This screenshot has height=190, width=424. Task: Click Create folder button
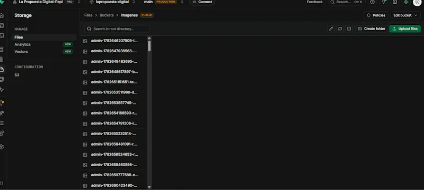(372, 28)
